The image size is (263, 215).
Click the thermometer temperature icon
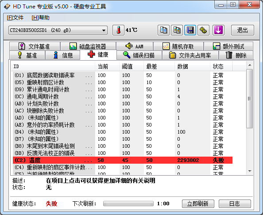pos(118,30)
